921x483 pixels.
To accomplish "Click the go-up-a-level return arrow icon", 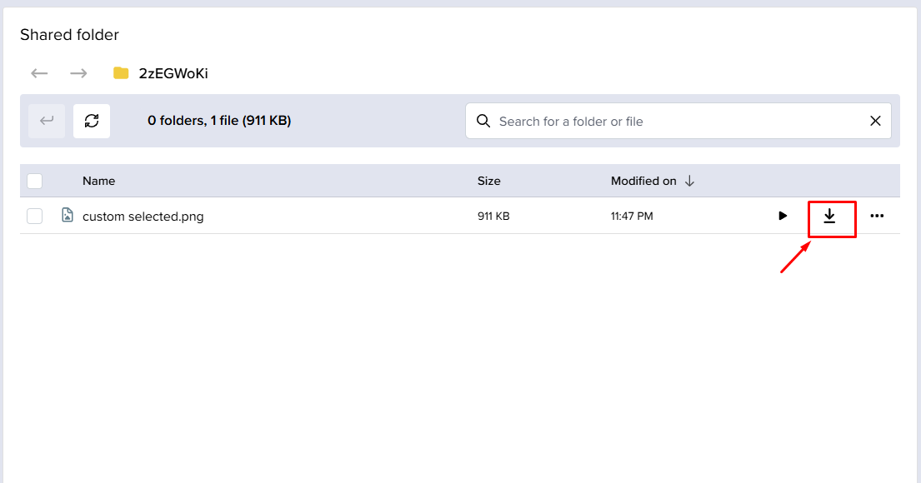I will click(x=47, y=121).
